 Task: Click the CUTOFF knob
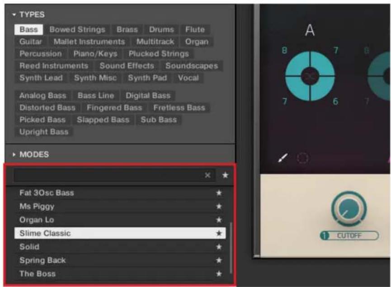coord(349,210)
